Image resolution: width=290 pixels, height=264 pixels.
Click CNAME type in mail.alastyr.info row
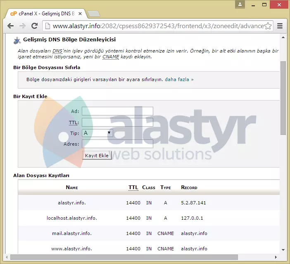click(166, 233)
